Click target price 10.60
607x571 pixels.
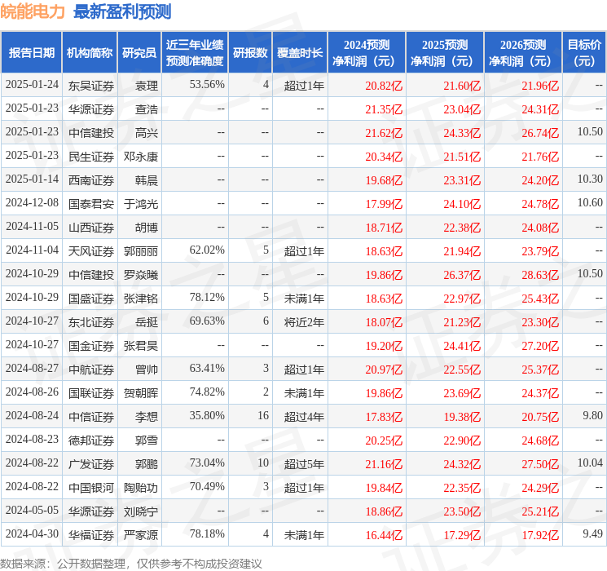[x=590, y=203]
